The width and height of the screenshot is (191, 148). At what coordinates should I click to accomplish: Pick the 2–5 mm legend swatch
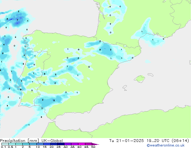click(x=26, y=144)
